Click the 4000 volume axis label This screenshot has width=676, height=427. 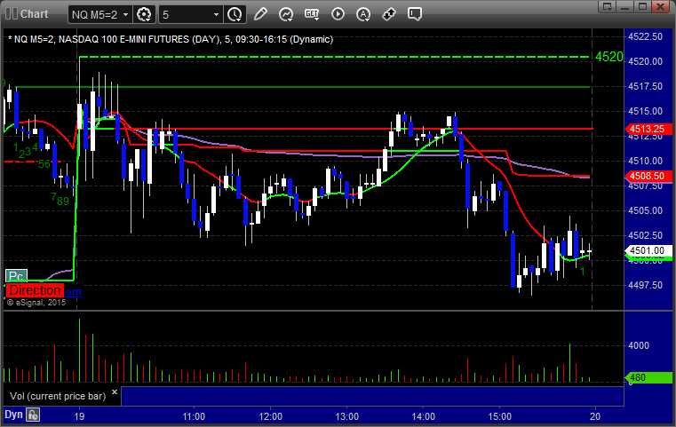[639, 345]
